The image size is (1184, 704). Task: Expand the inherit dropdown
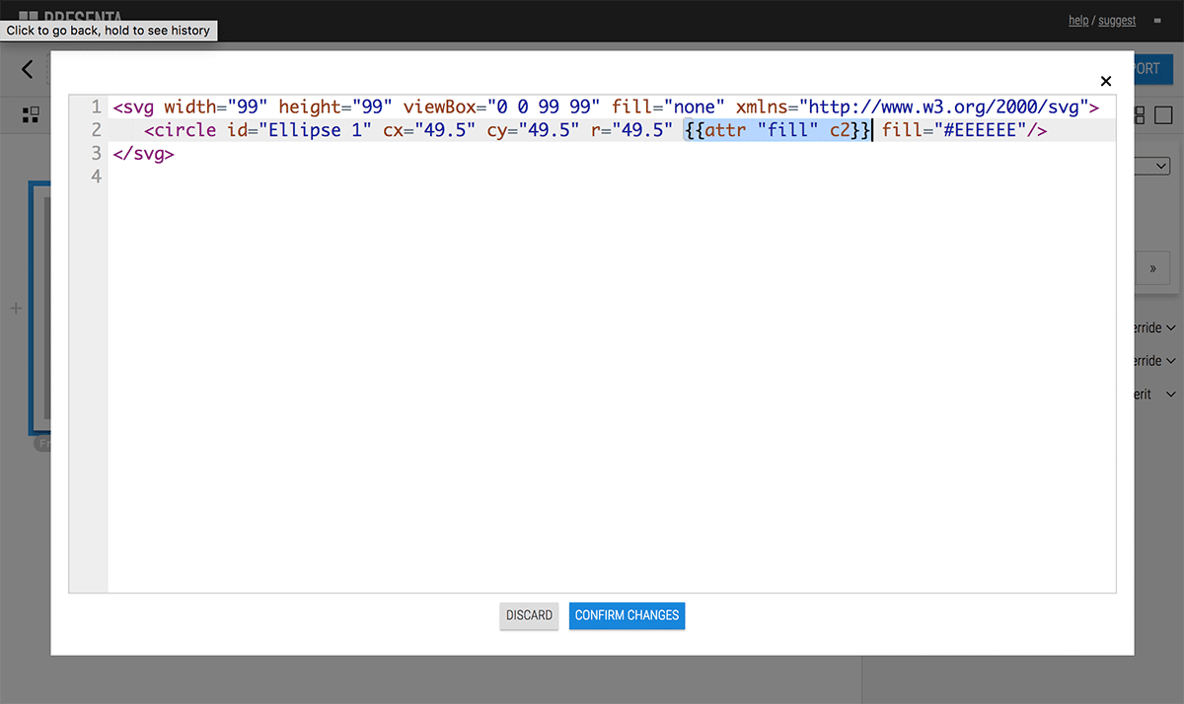(1154, 394)
